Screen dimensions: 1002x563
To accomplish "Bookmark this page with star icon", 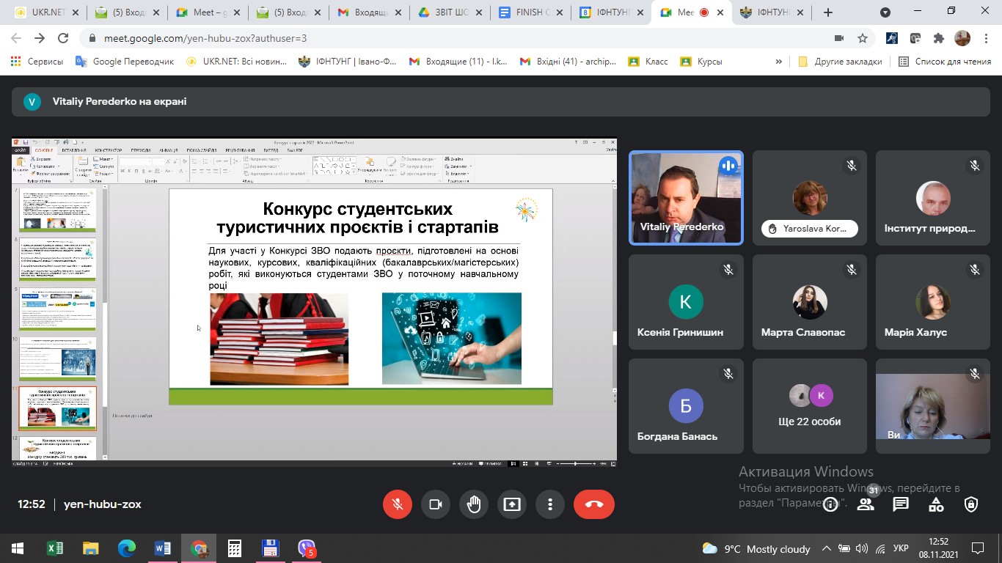I will coord(863,39).
